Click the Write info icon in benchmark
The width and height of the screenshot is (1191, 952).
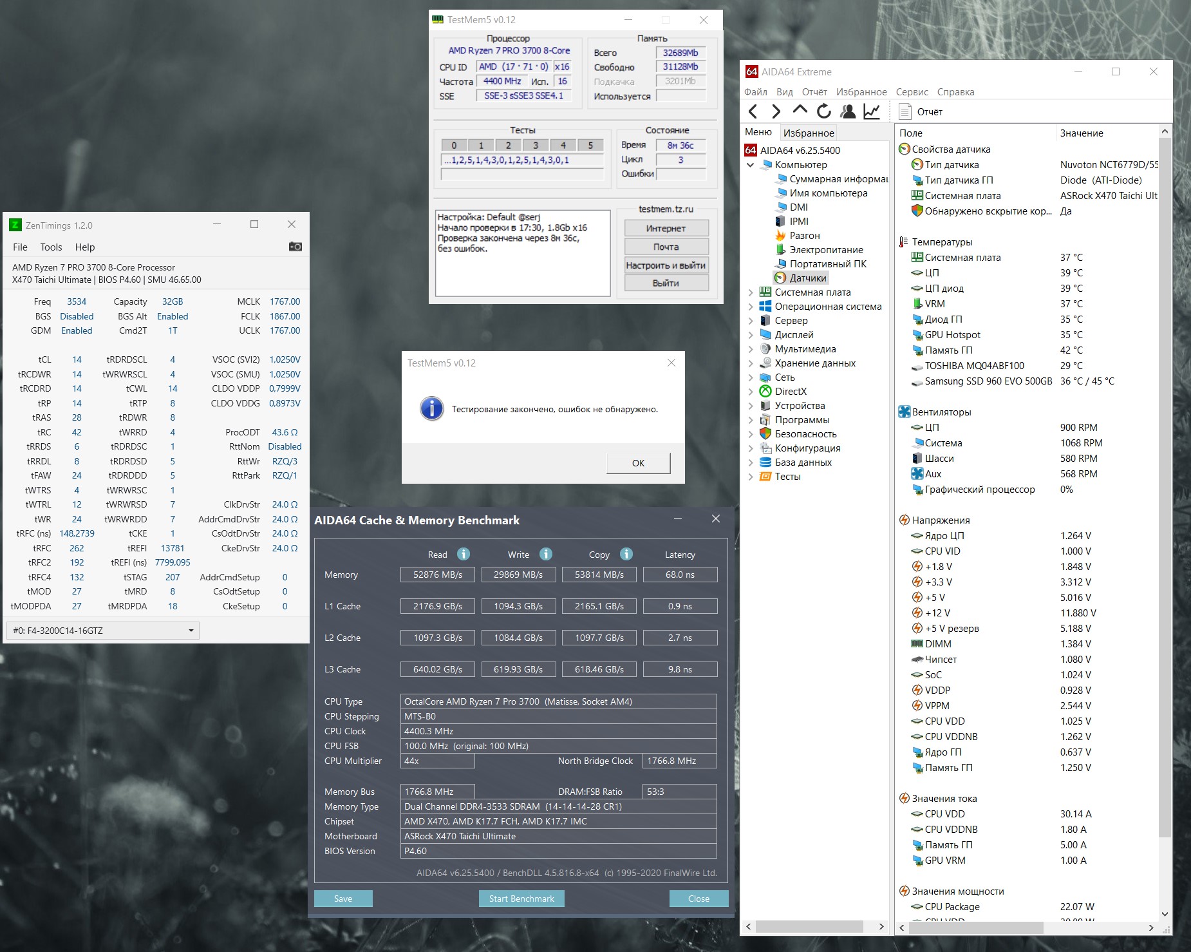click(x=546, y=554)
